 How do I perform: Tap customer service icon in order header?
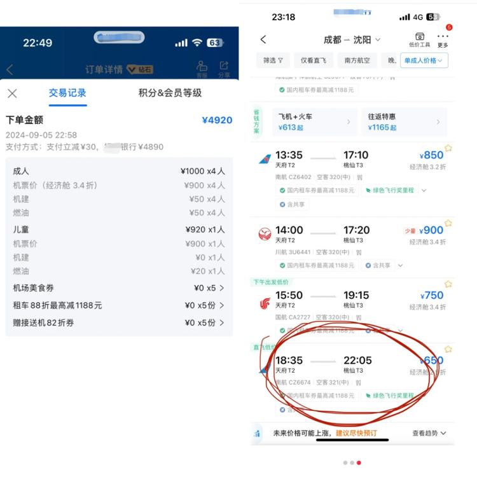[x=202, y=69]
